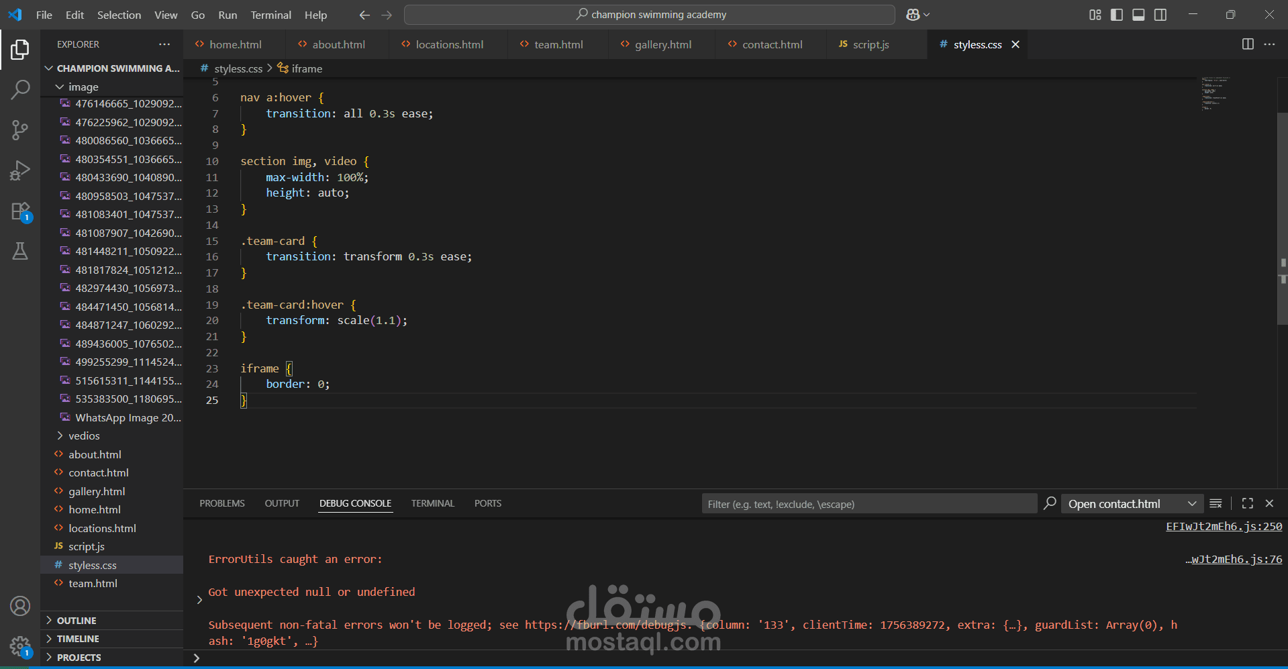This screenshot has height=669, width=1288.
Task: Toggle the primary sidebar layout button
Action: pyautogui.click(x=1117, y=15)
